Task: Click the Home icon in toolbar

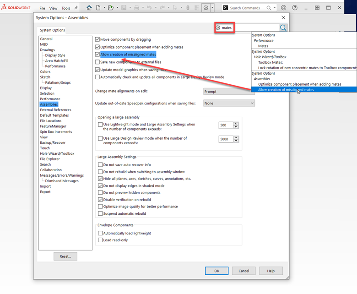Action: (89, 8)
